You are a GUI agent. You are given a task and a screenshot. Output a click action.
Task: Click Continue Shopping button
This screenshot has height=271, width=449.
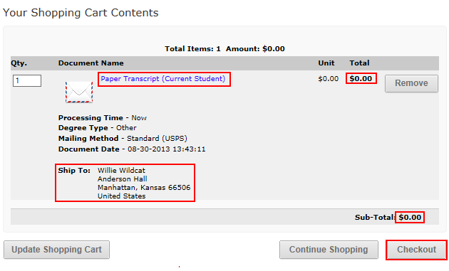329,250
